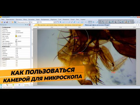The width and height of the screenshot is (140, 105).
Task: Click the open file folder icon
Action: click(2, 22)
